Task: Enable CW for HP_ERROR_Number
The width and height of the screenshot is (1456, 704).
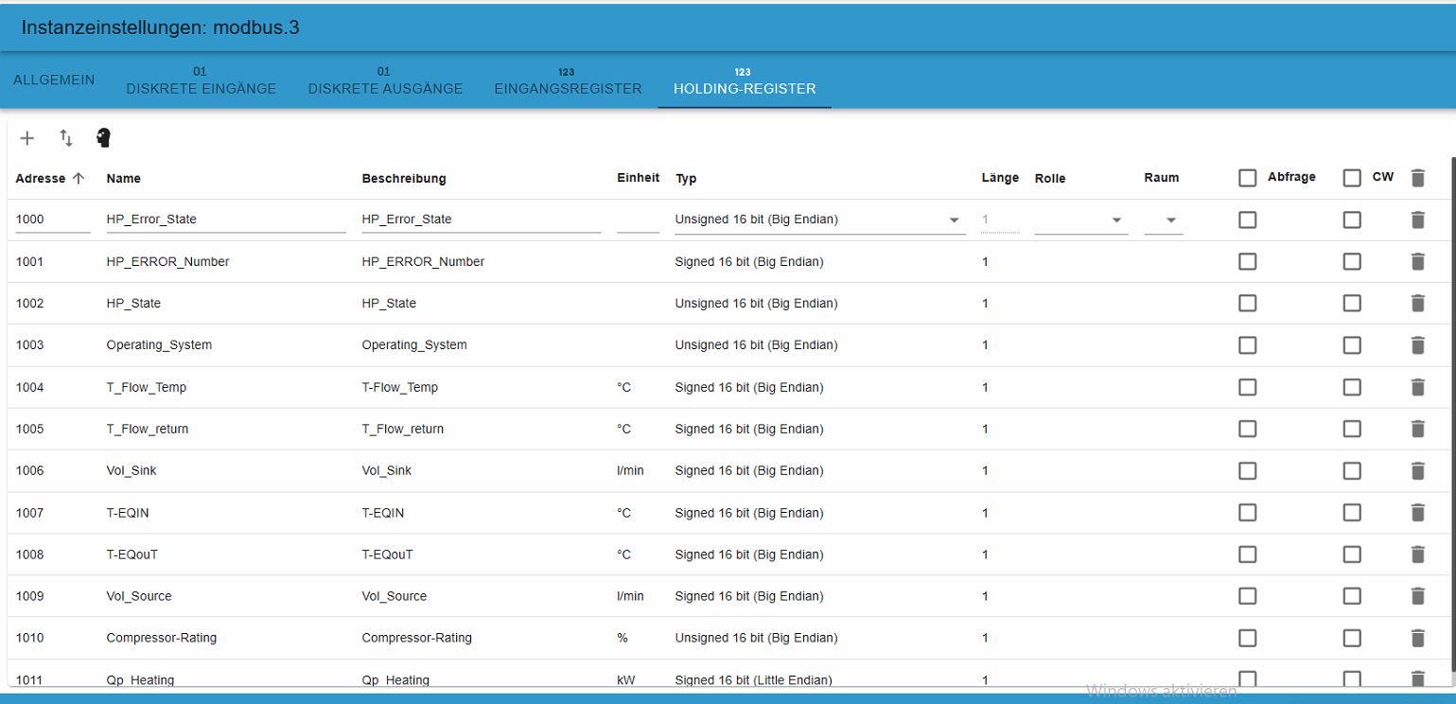Action: click(x=1352, y=261)
